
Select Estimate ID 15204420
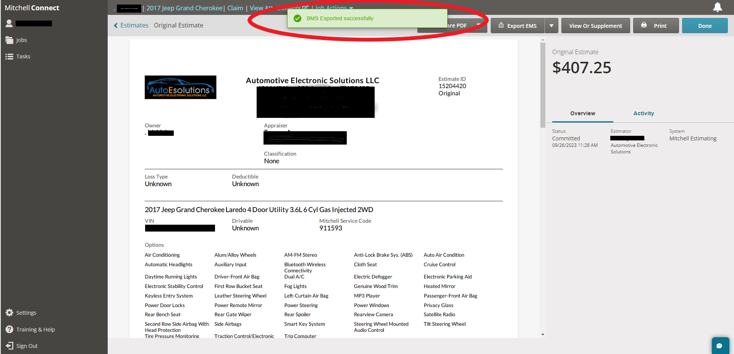[452, 86]
